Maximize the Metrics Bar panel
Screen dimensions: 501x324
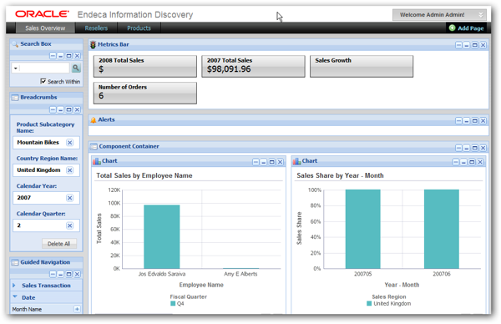coord(475,45)
